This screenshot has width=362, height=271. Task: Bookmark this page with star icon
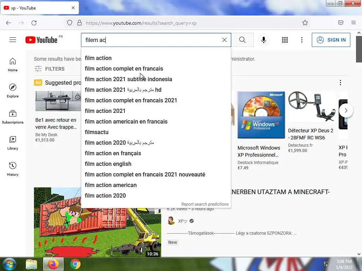tap(305, 23)
